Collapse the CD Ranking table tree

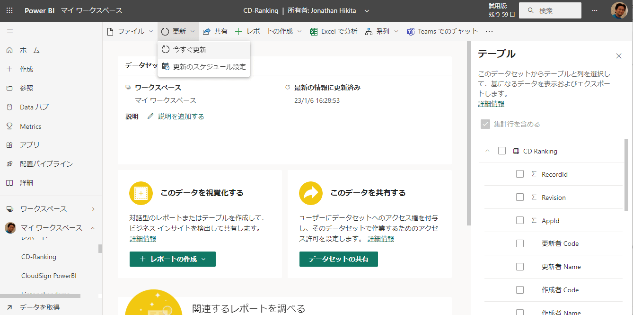(x=487, y=151)
